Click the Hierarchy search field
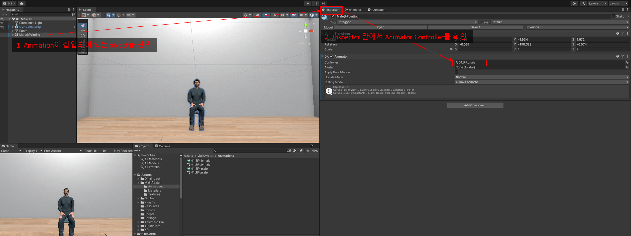The height and width of the screenshot is (236, 631). pyautogui.click(x=41, y=14)
